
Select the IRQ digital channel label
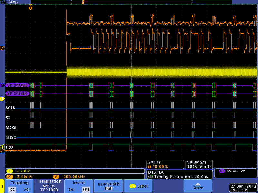click(x=9, y=147)
